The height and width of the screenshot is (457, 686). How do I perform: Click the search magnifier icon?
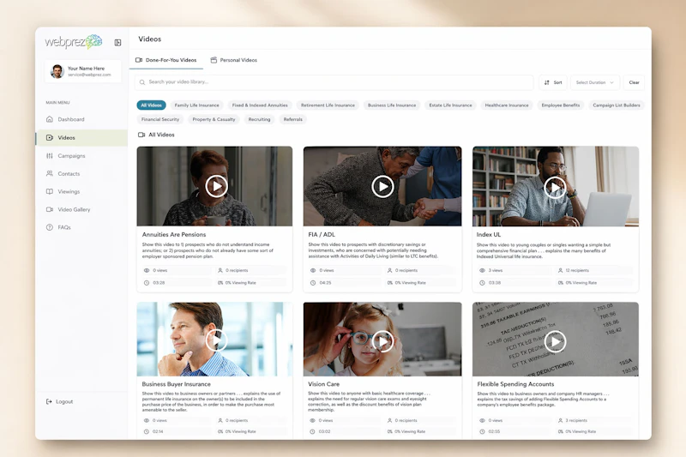pos(142,82)
